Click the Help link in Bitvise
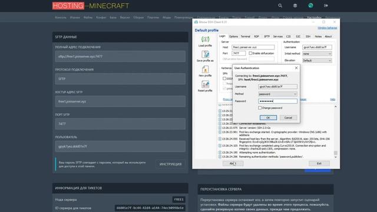 point(332,100)
